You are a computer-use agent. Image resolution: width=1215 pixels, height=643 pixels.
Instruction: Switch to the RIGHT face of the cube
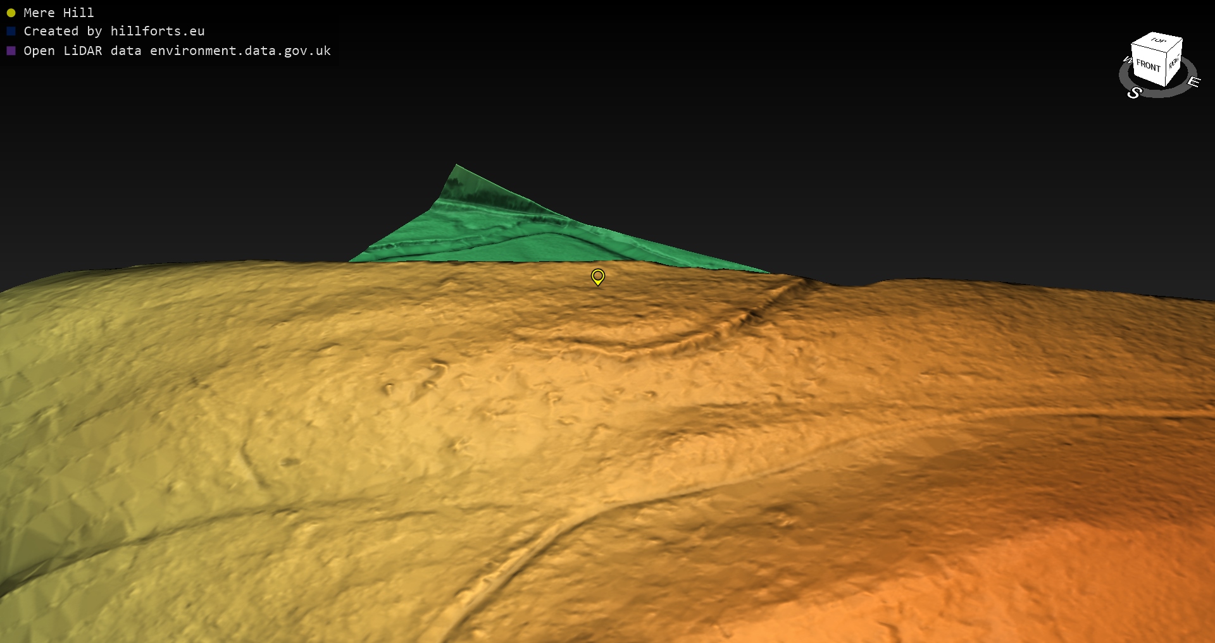(x=1174, y=62)
